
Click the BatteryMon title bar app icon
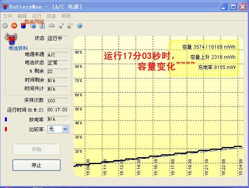point(4,6)
